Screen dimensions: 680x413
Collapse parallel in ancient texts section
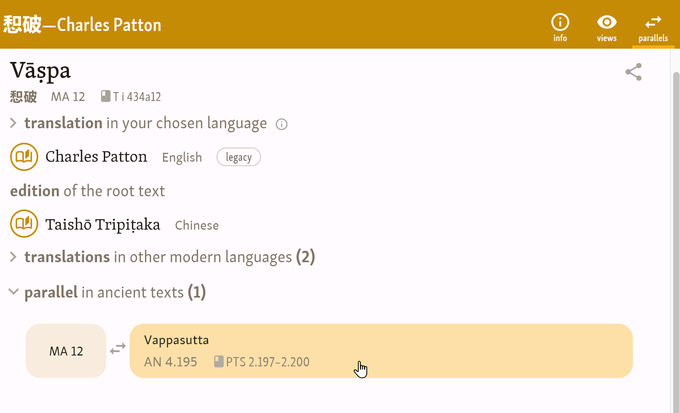click(x=14, y=292)
